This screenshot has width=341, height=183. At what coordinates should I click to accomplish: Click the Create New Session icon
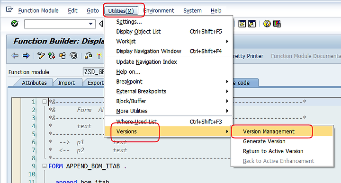tap(242, 24)
